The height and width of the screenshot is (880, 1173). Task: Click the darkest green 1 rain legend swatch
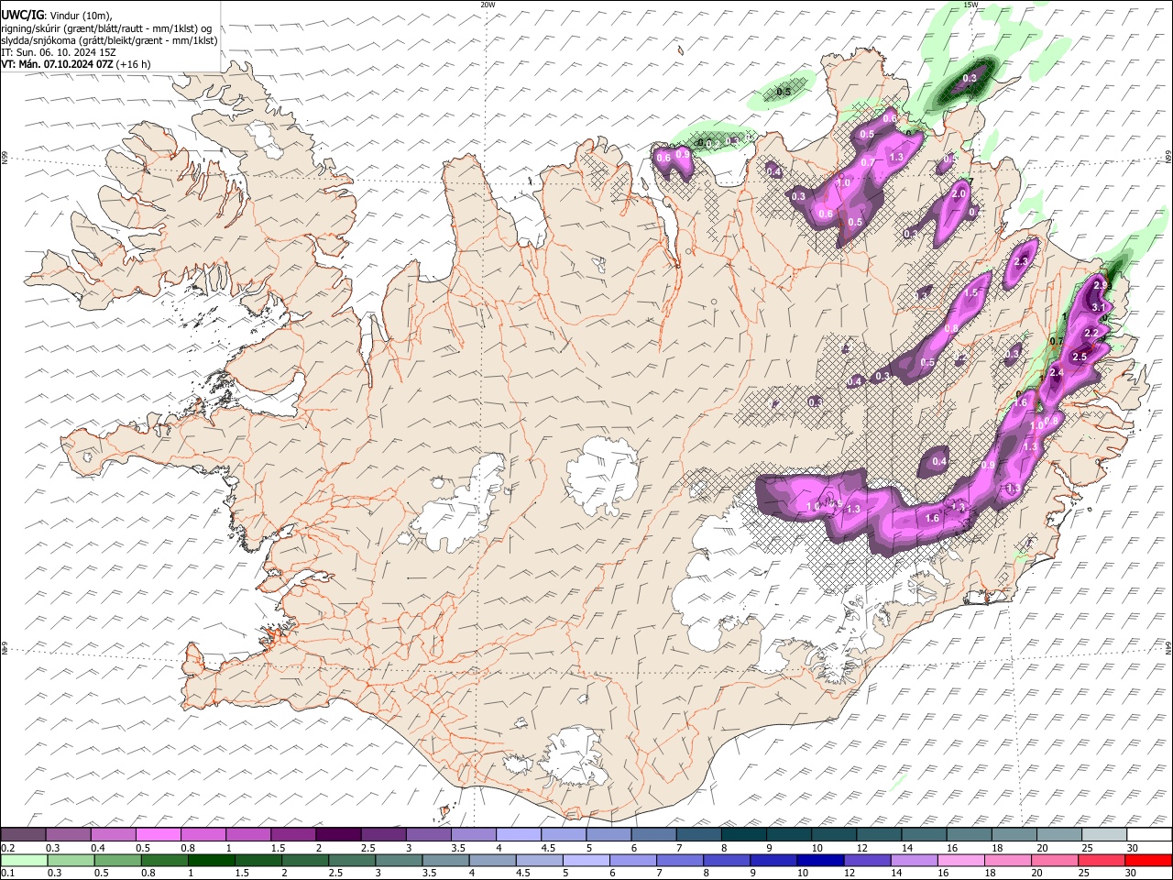tap(210, 861)
